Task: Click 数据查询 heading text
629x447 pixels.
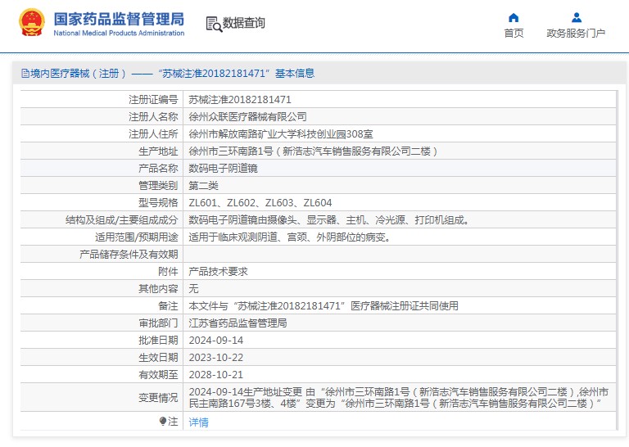Action: pyautogui.click(x=243, y=23)
